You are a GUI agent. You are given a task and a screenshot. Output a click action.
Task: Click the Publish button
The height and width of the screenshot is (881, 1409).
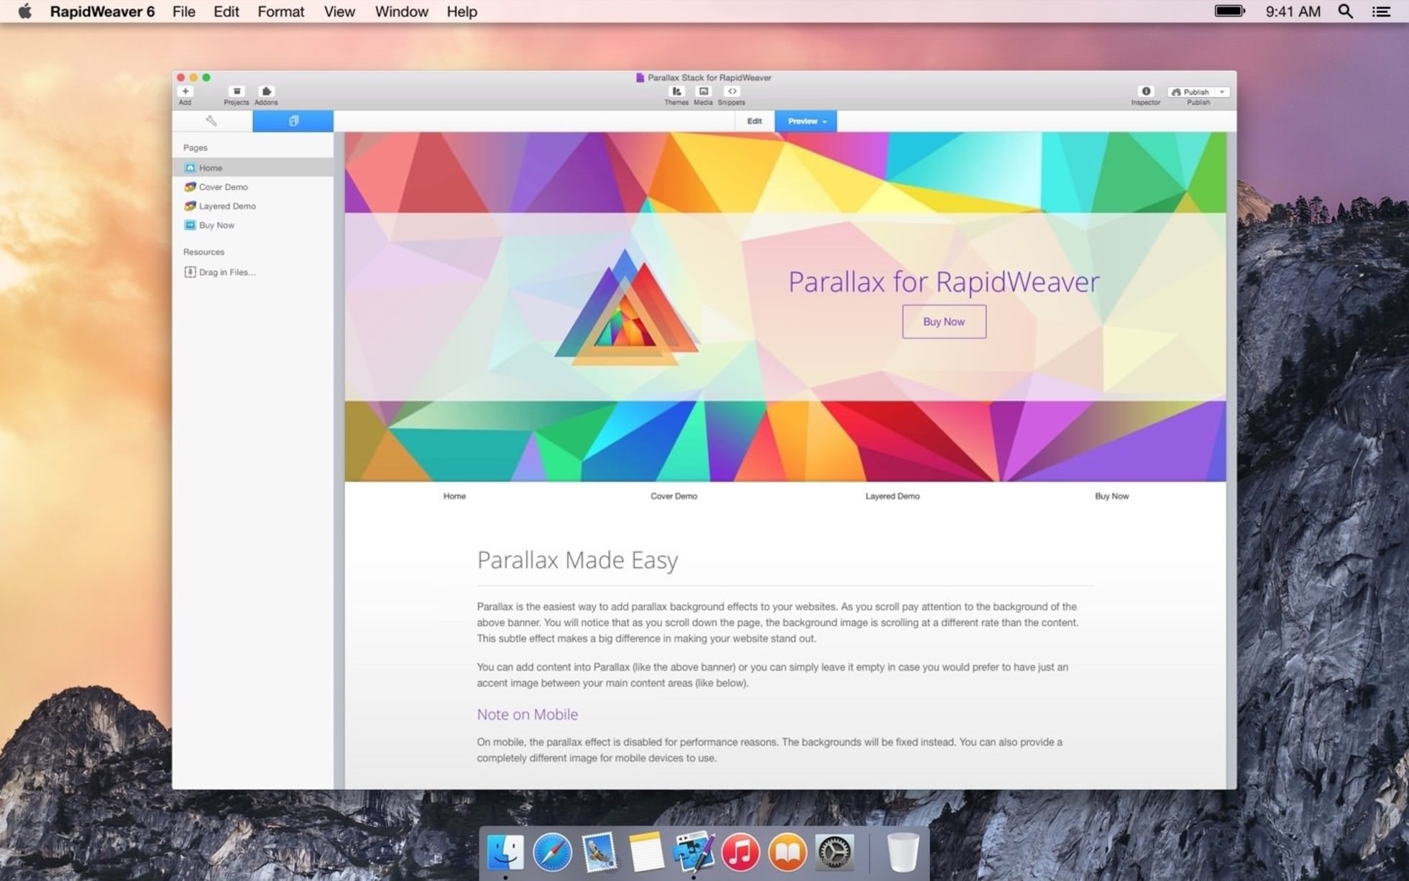(1190, 92)
